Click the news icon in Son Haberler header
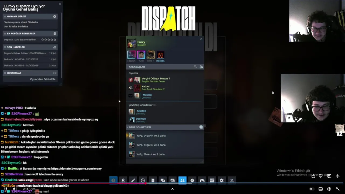Image resolution: width=345 pixels, height=194 pixels. click(x=54, y=47)
